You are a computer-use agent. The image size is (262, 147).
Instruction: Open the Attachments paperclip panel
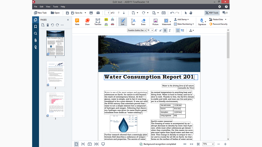(x=35, y=40)
